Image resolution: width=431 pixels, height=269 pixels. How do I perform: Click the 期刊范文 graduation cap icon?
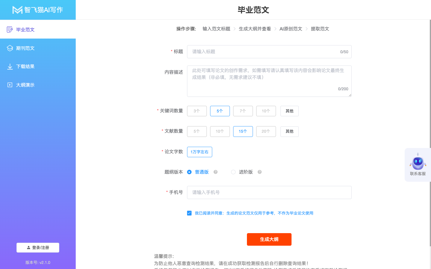point(10,48)
